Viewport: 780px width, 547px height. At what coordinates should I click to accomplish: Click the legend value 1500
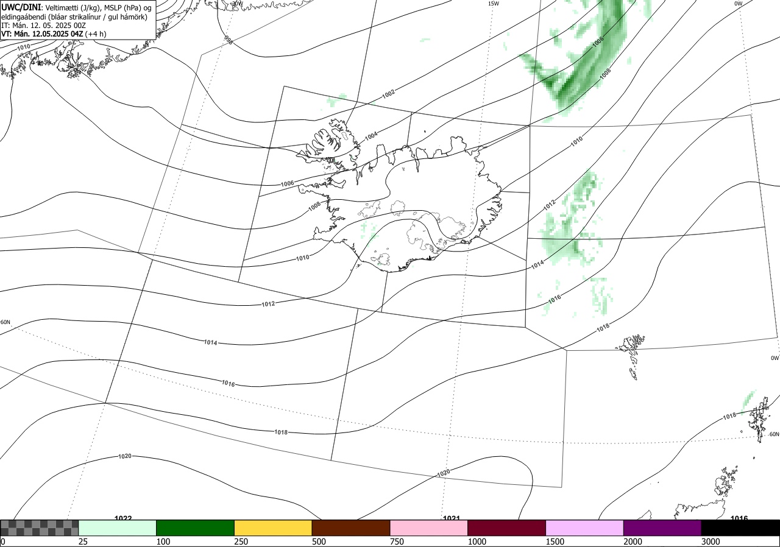pyautogui.click(x=555, y=542)
